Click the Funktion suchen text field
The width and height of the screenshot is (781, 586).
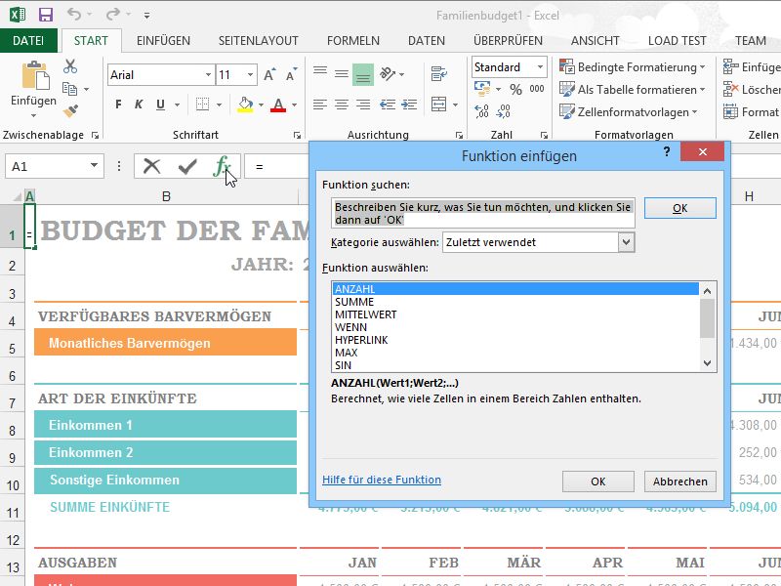tap(482, 213)
